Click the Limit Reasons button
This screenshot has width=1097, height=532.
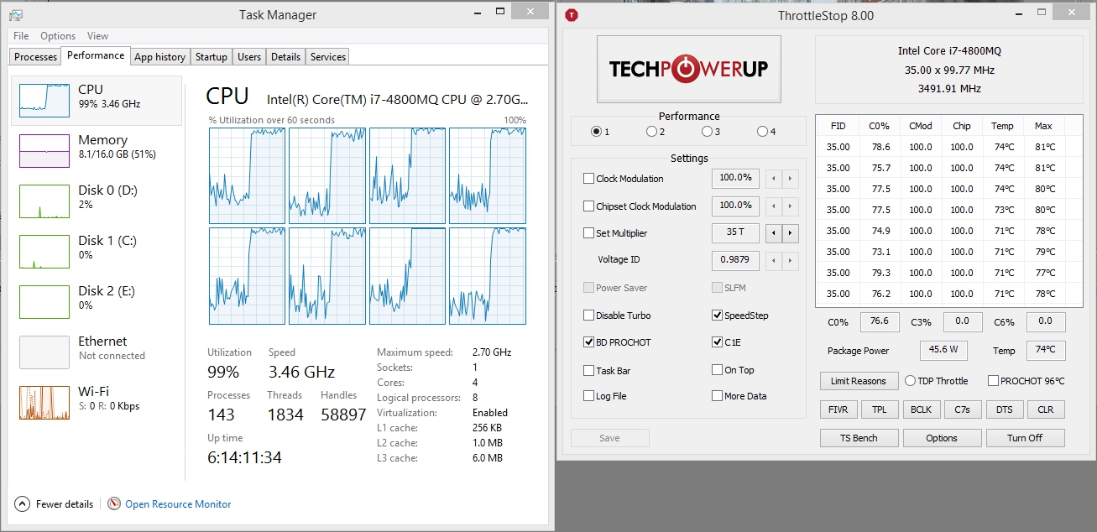[x=859, y=381]
